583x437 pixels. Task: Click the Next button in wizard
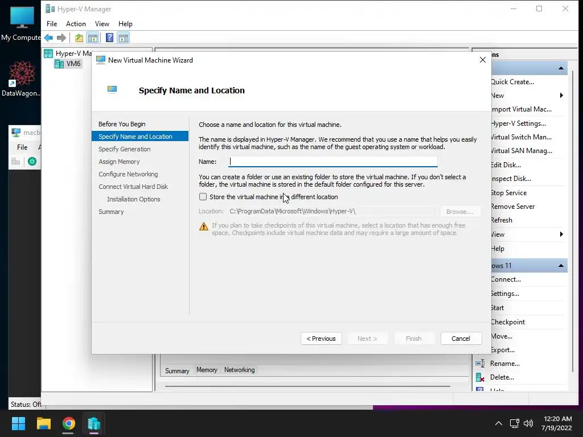[x=367, y=339]
